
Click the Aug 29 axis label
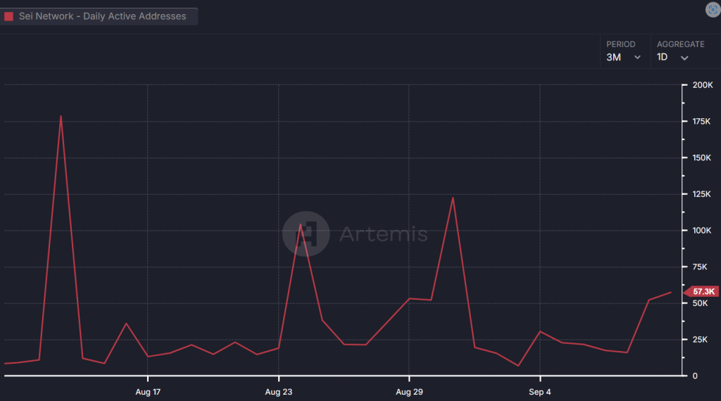pyautogui.click(x=409, y=392)
